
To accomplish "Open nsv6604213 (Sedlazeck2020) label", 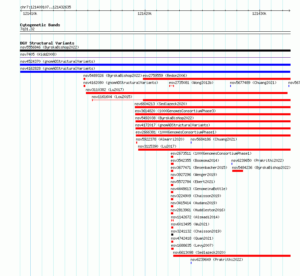I will (161, 104).
